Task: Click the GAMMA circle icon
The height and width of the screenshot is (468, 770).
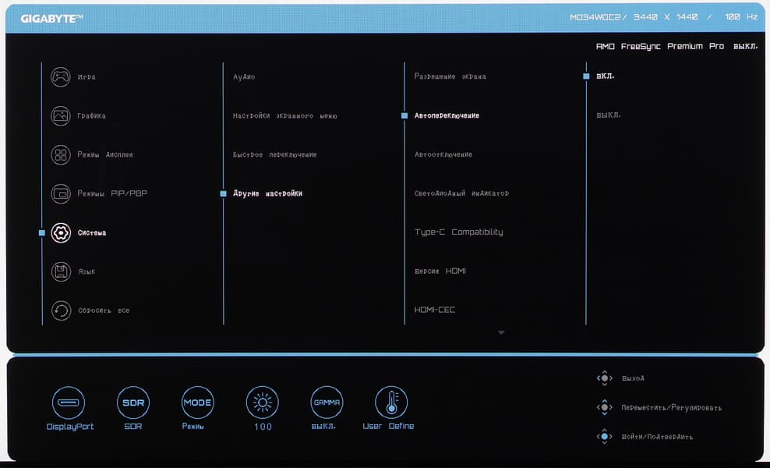Action: (327, 402)
